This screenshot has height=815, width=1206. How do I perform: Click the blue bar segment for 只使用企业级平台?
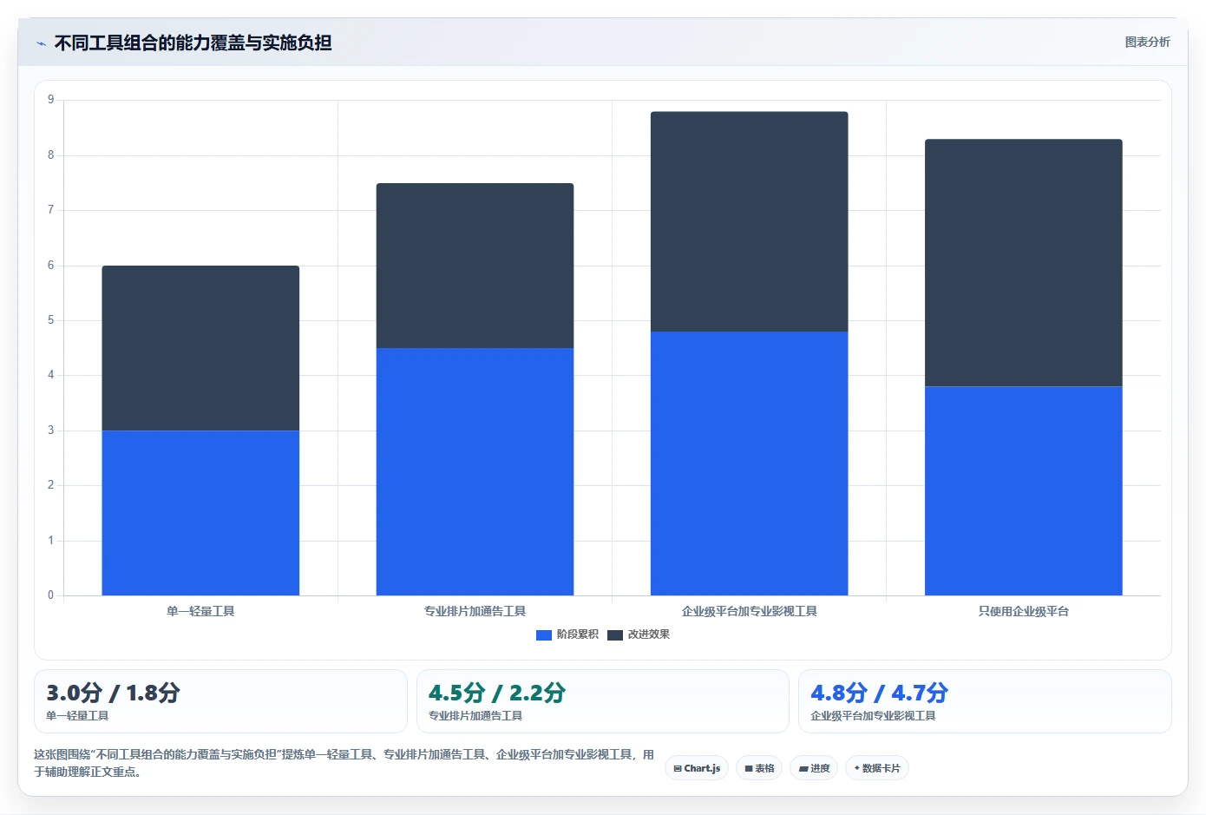pos(1024,491)
